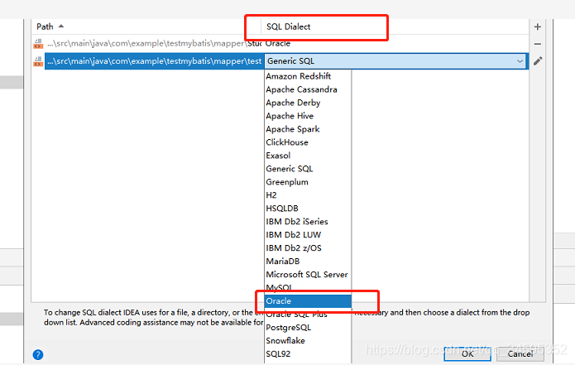
Task: Select the highlighted Oracle dialect option
Action: (x=307, y=300)
